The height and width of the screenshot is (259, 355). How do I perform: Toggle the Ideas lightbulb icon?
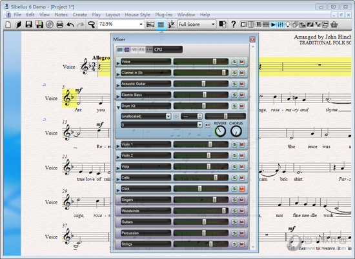[x=288, y=24]
